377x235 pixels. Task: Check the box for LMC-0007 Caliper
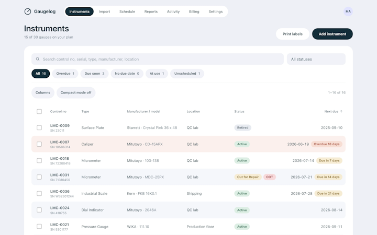39,144
